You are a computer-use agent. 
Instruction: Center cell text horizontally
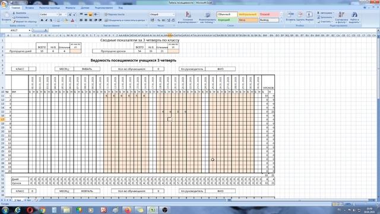click(x=85, y=20)
